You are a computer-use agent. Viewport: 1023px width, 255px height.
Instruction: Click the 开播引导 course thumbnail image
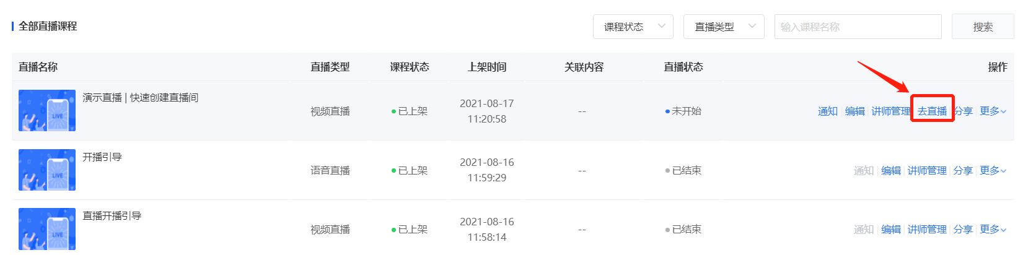[x=47, y=170]
